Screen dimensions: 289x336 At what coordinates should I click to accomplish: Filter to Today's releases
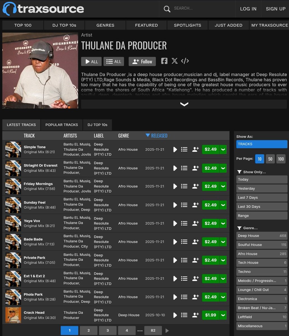click(262, 179)
